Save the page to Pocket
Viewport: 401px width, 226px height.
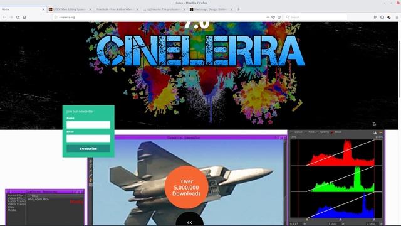tap(273, 17)
